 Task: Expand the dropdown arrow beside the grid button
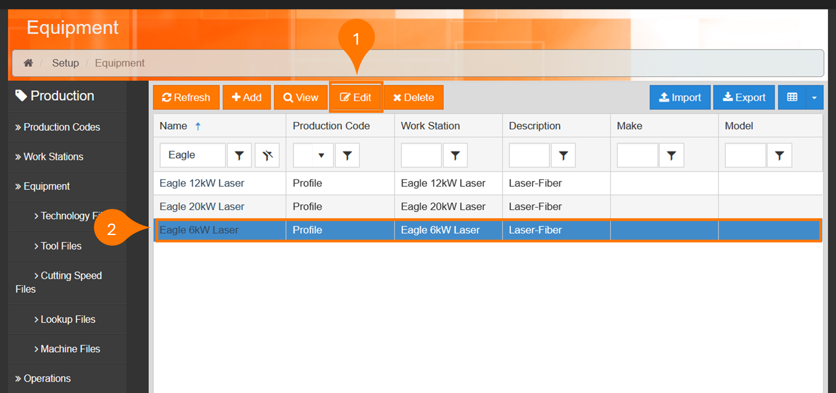[x=814, y=97]
